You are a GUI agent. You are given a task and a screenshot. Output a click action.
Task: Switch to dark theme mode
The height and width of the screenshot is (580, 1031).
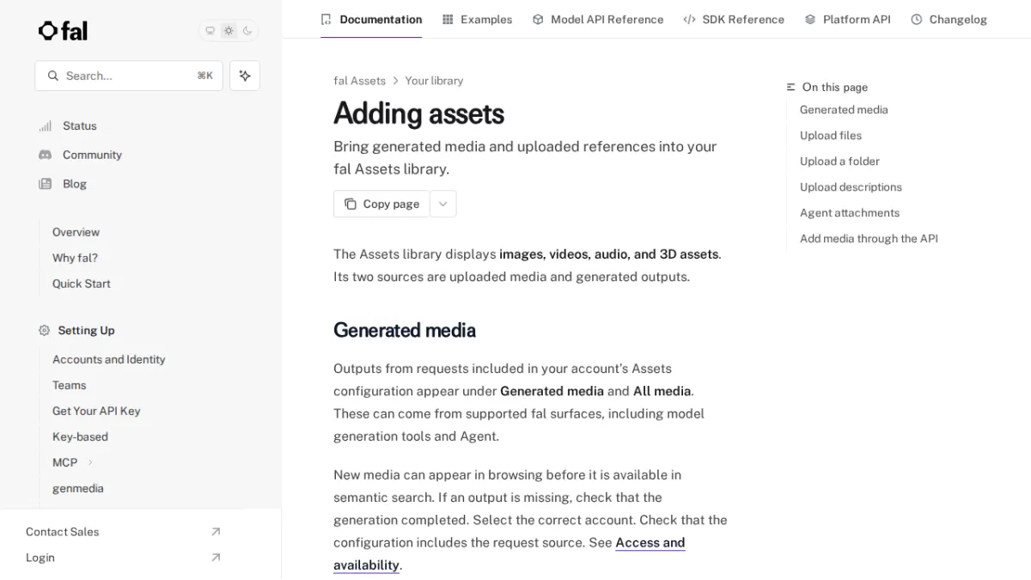pyautogui.click(x=247, y=31)
